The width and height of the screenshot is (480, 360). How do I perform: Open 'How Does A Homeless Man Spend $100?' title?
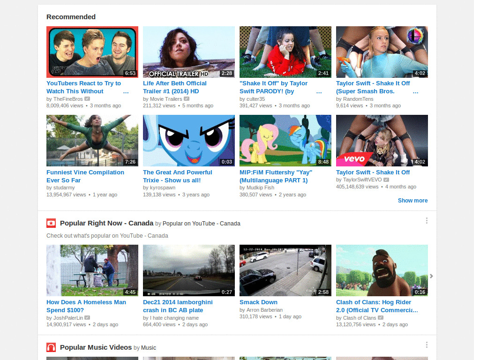coord(86,306)
